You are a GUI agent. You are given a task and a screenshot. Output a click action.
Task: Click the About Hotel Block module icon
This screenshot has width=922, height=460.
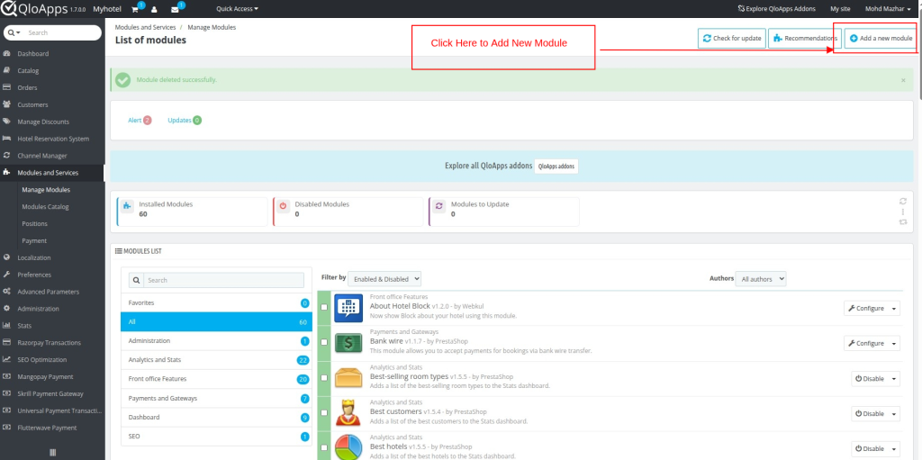pyautogui.click(x=348, y=308)
